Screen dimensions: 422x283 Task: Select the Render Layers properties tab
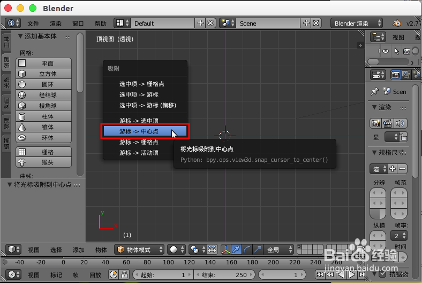click(405, 75)
